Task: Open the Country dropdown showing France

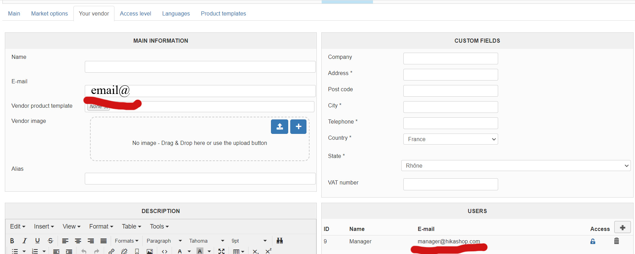Action: 450,139
